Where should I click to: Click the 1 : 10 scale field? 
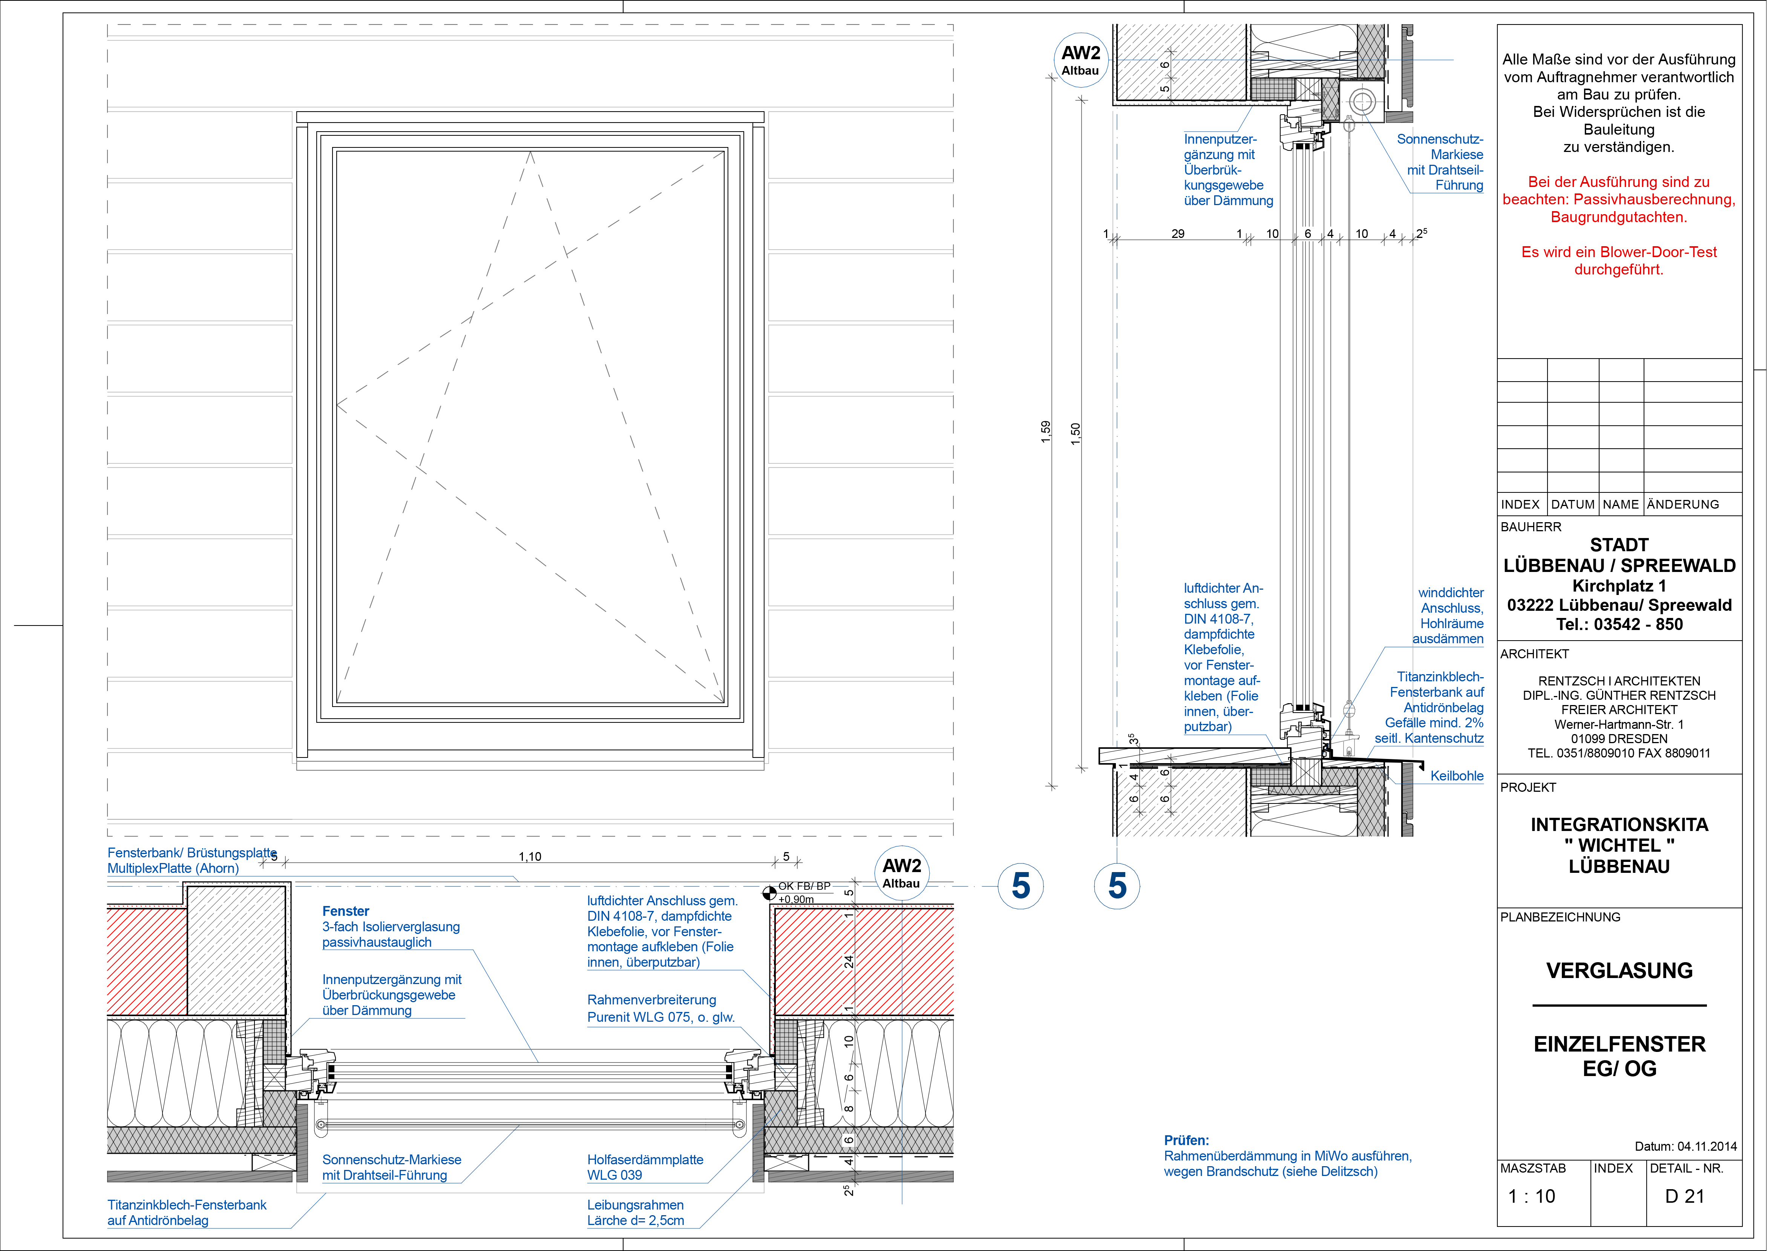pyautogui.click(x=1532, y=1196)
